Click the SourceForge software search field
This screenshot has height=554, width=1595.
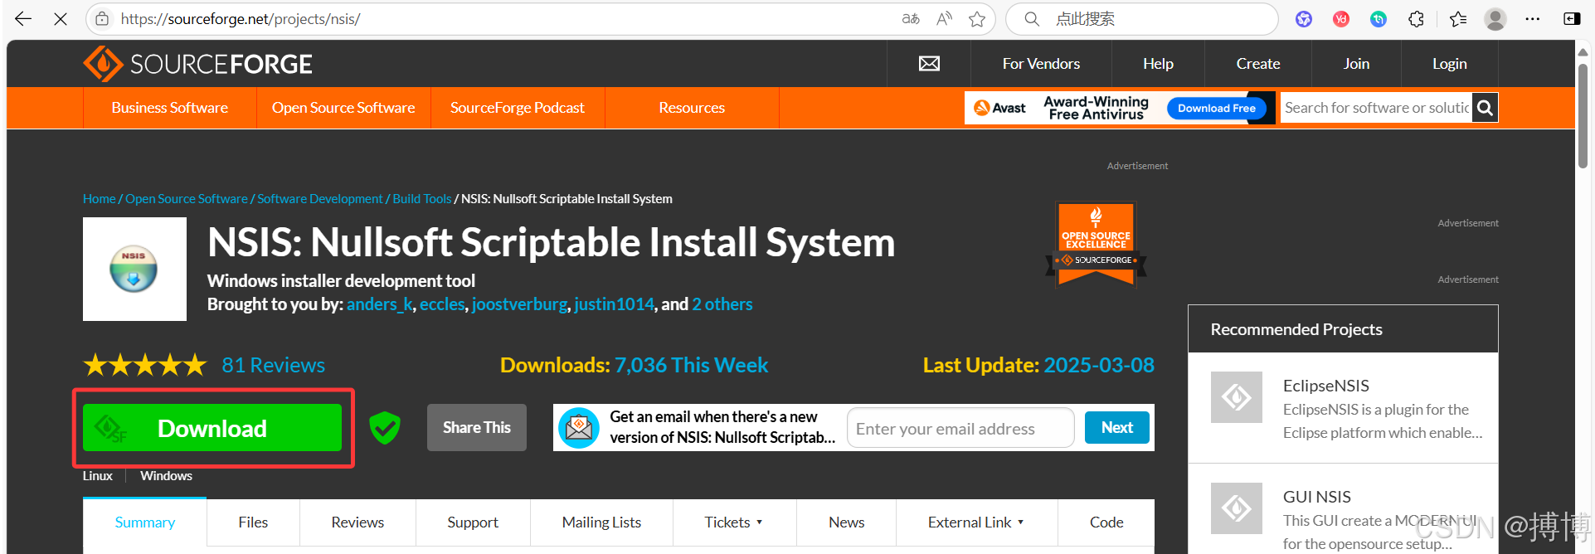tap(1377, 108)
